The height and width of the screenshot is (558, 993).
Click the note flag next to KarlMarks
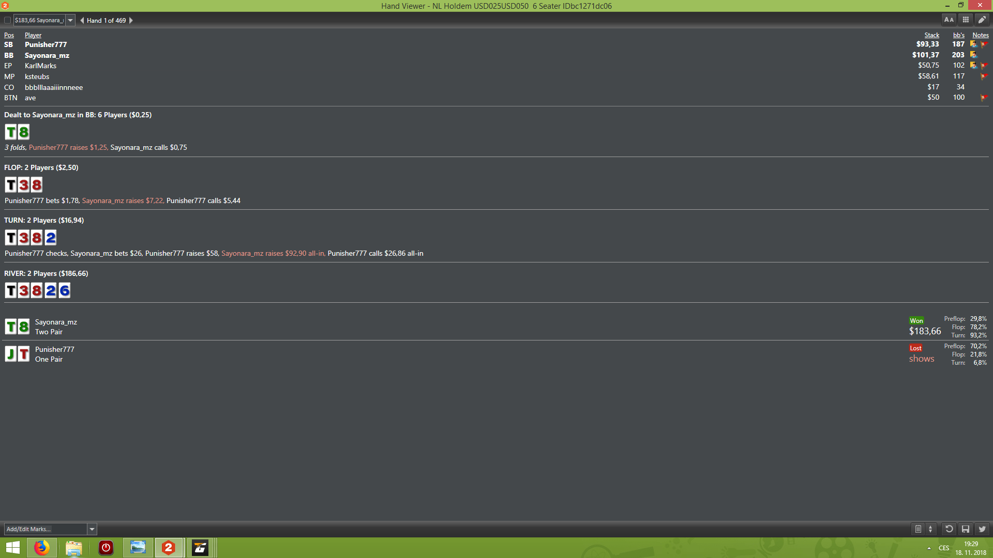coord(985,66)
